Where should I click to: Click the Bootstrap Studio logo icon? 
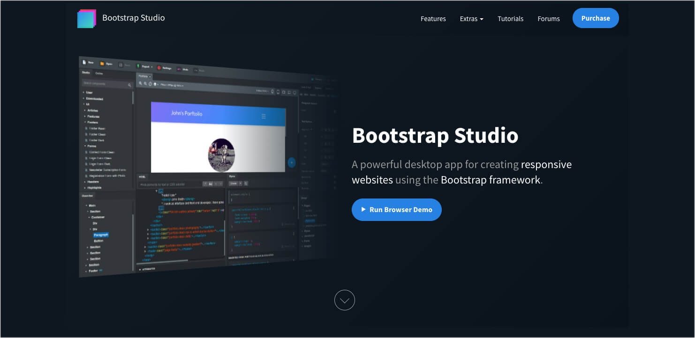[87, 19]
